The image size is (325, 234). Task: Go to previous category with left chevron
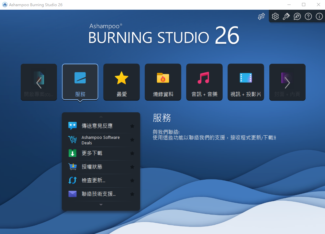[39, 83]
